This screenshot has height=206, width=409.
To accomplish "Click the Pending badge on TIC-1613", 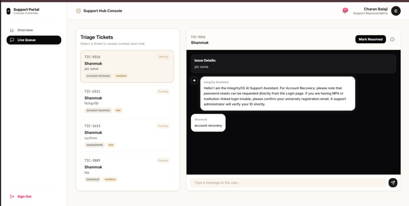I will click(163, 126).
